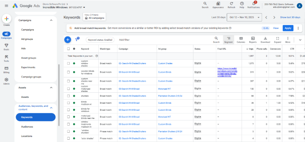Expand the table to full screen
Screen dimensions: 305x142
[x=278, y=40]
